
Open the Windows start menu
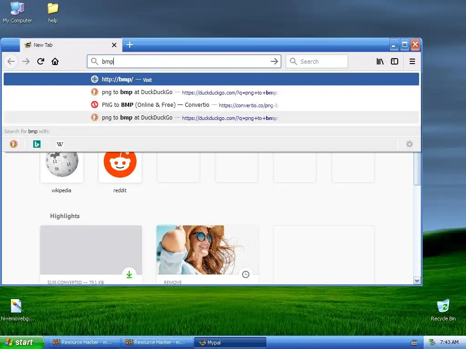click(22, 343)
